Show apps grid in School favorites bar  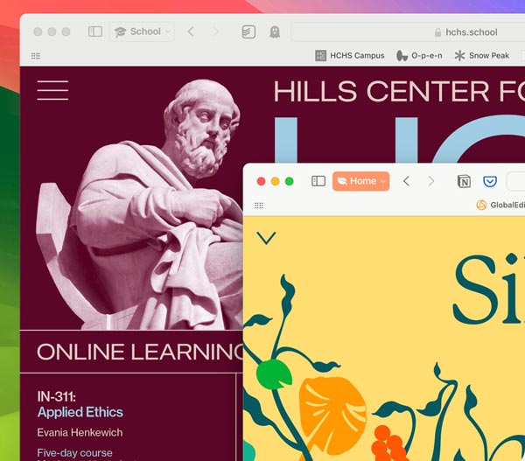coord(36,56)
